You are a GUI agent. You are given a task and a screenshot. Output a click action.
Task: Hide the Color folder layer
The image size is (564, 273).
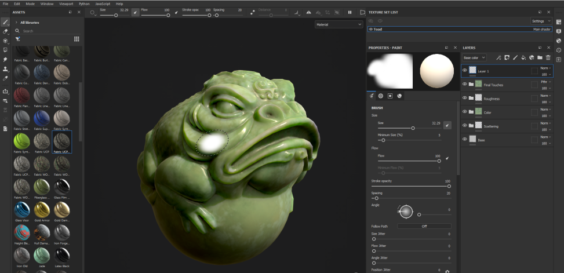pos(465,111)
